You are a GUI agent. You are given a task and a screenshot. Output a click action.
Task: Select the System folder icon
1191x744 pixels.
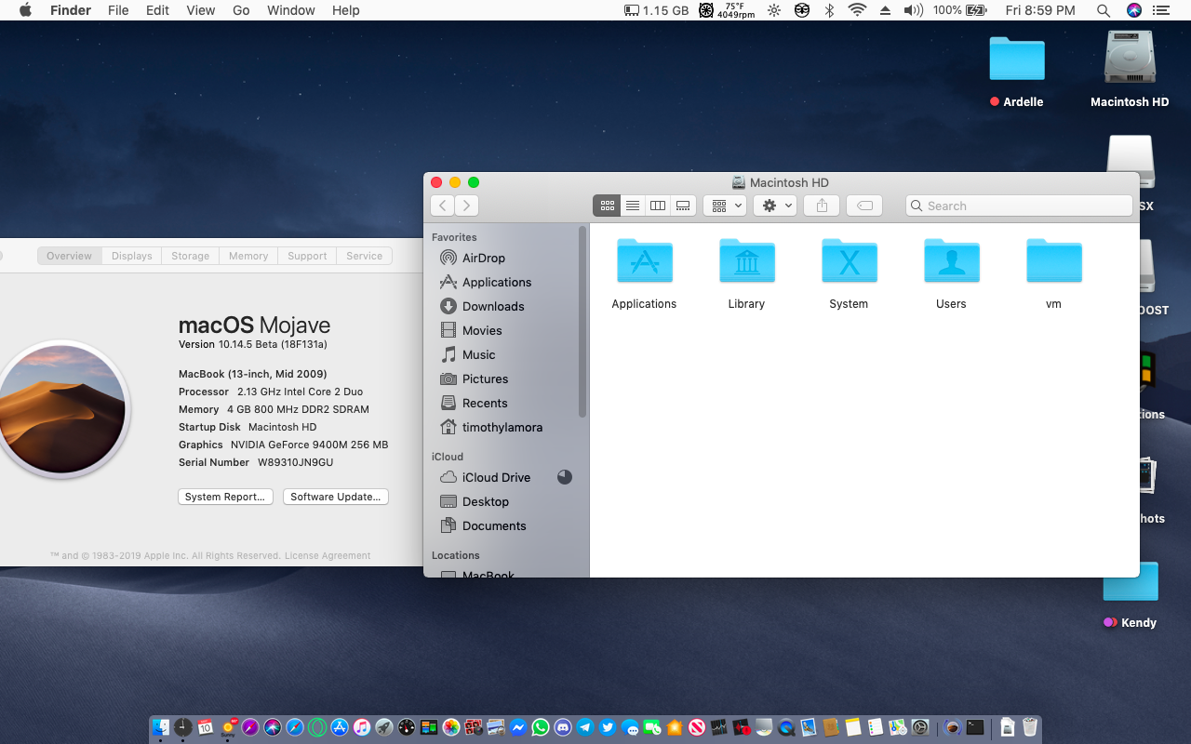click(x=849, y=261)
